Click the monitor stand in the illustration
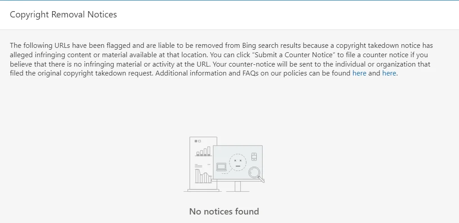 pyautogui.click(x=238, y=186)
